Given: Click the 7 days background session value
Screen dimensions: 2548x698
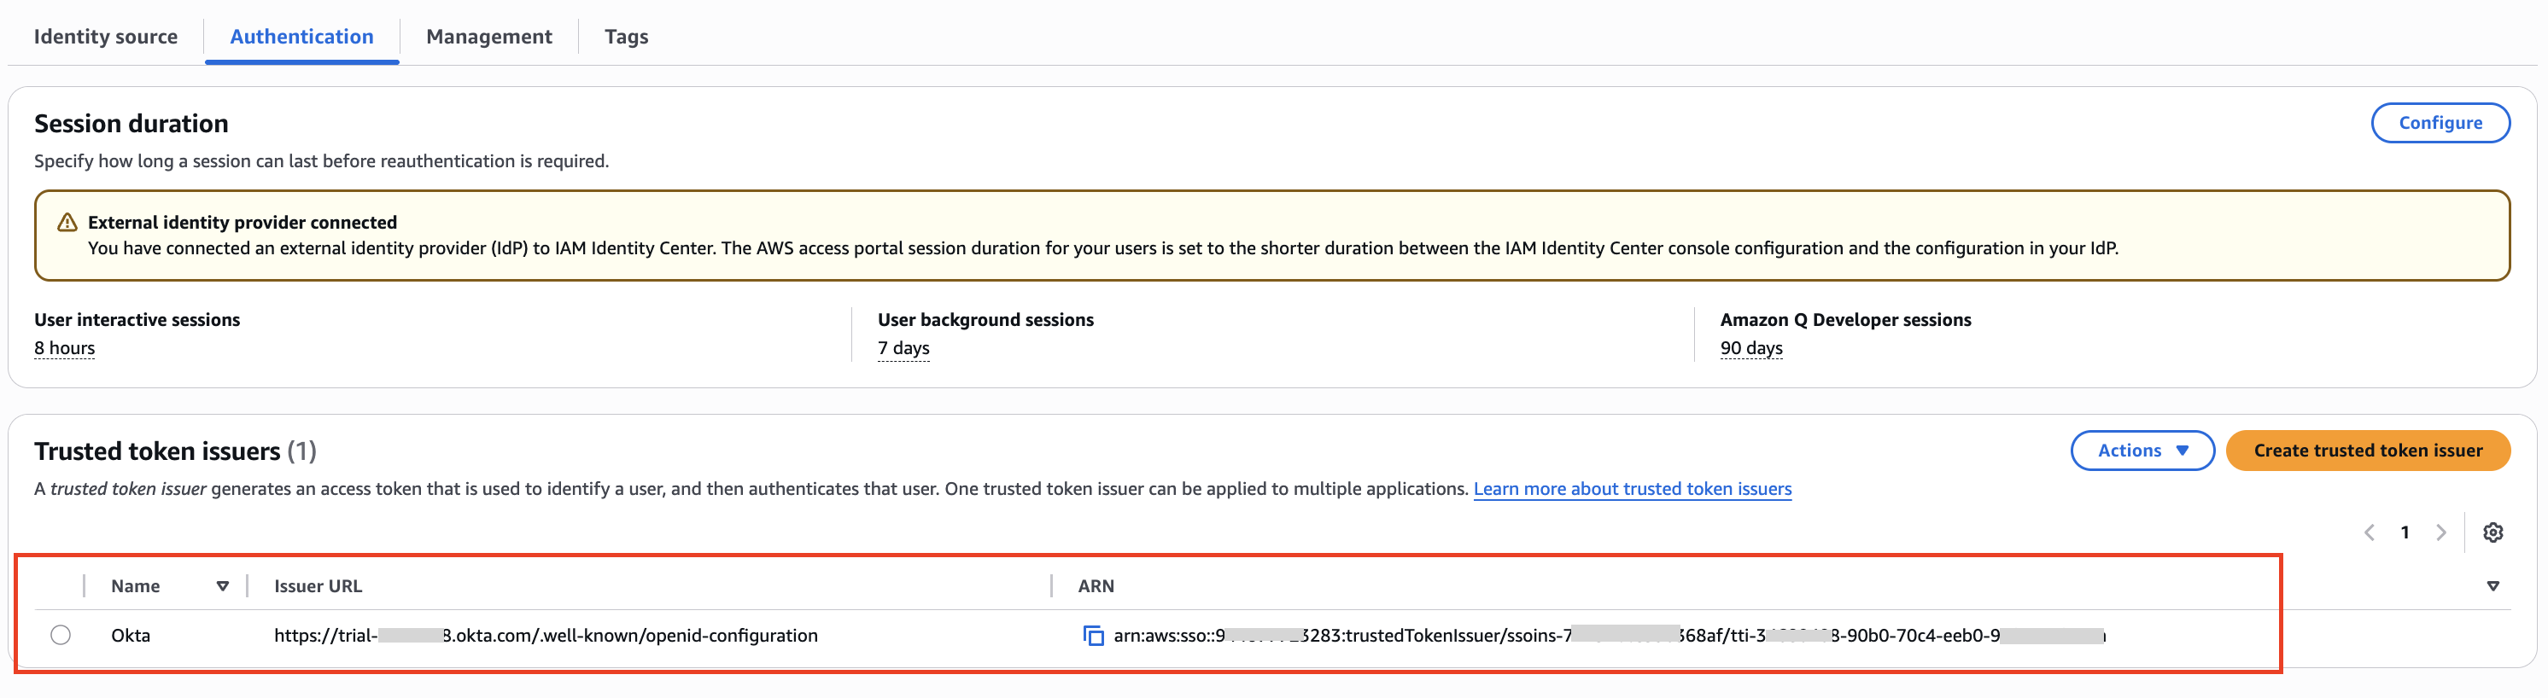Looking at the screenshot, I should tap(903, 348).
